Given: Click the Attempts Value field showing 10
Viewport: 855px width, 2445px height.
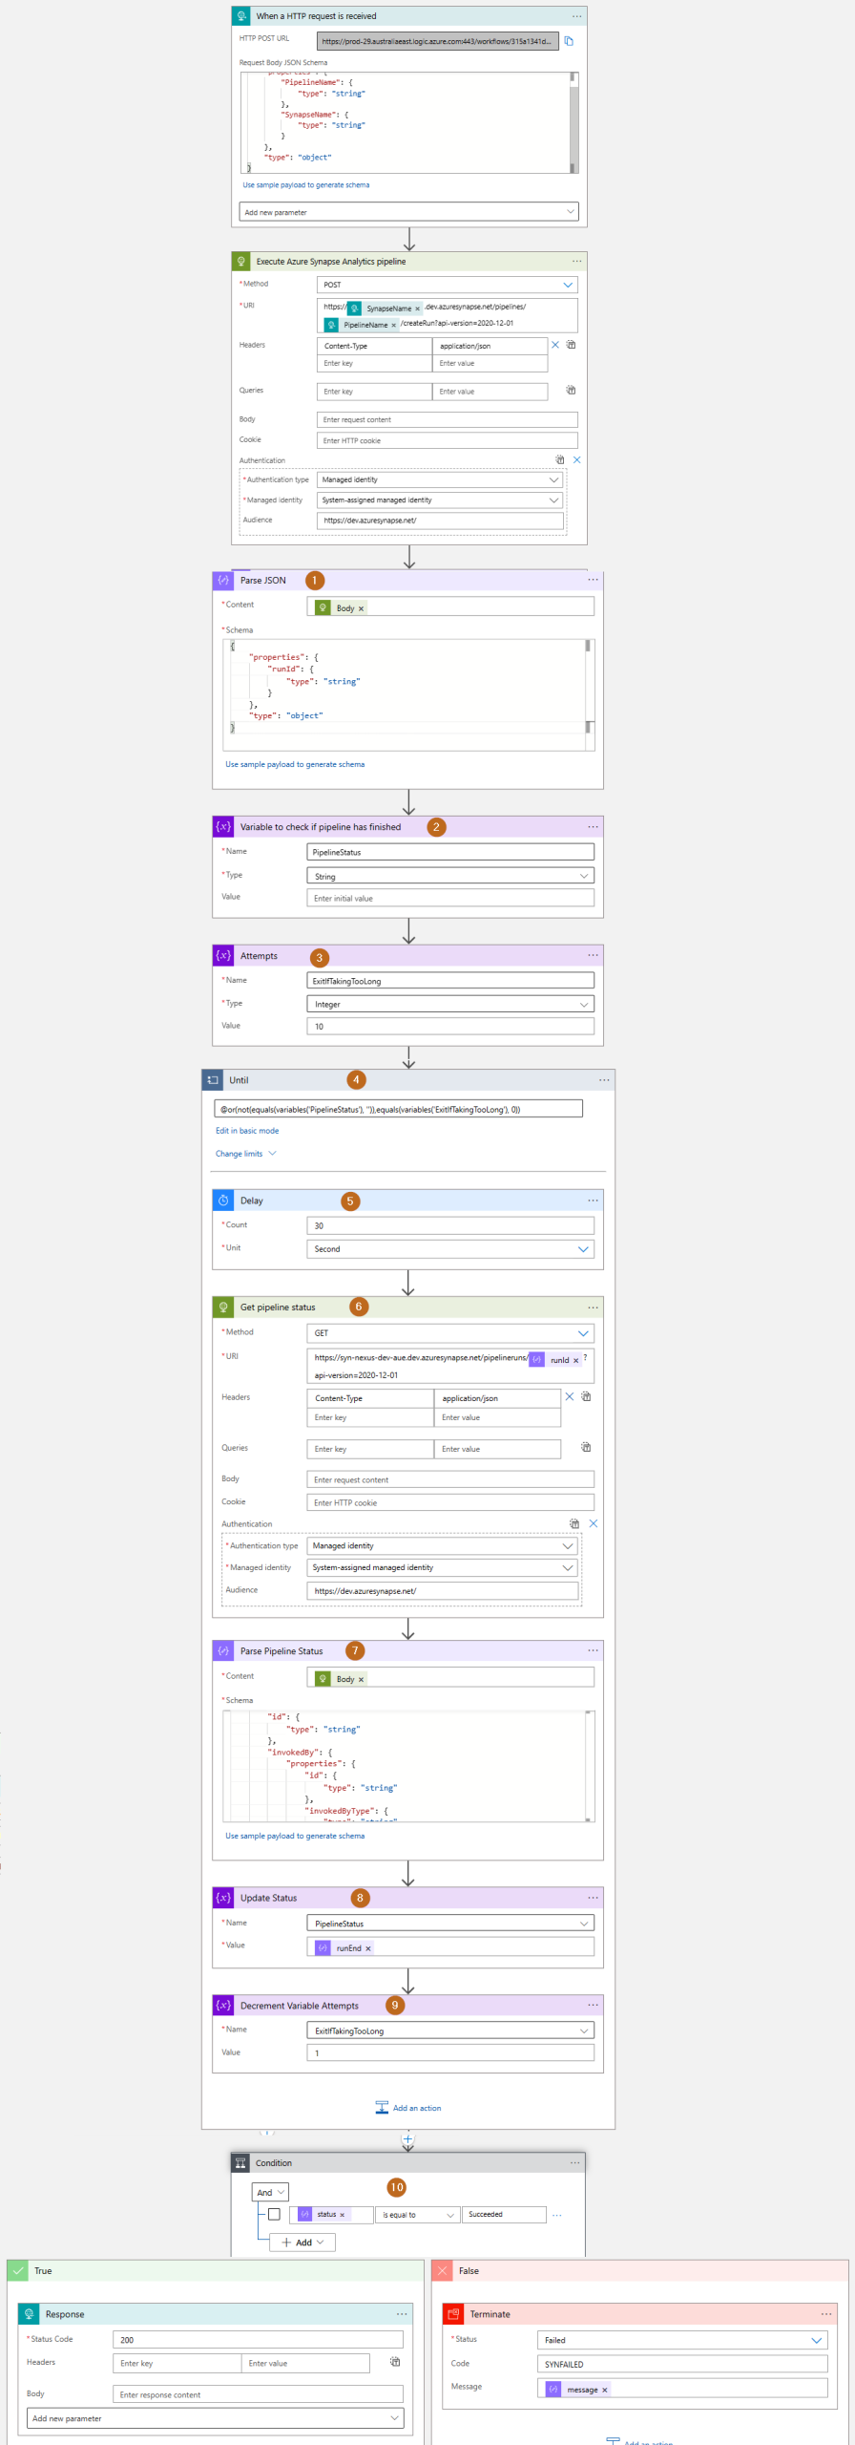Looking at the screenshot, I should coord(450,1026).
